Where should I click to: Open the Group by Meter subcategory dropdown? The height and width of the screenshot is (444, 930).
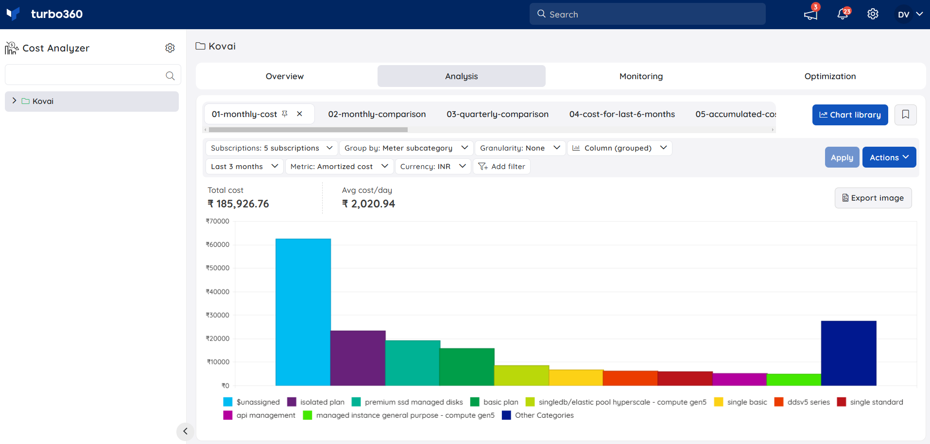click(406, 148)
